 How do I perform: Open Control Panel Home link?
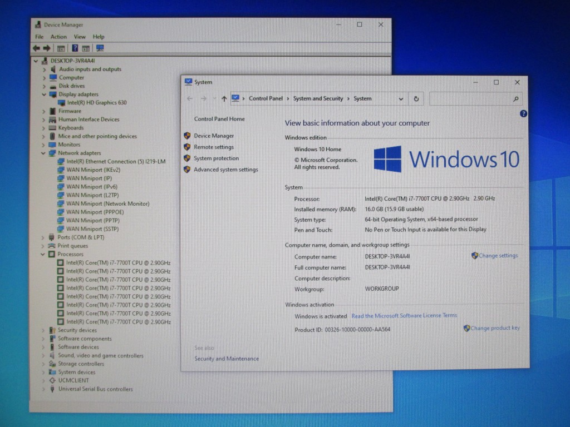[219, 119]
